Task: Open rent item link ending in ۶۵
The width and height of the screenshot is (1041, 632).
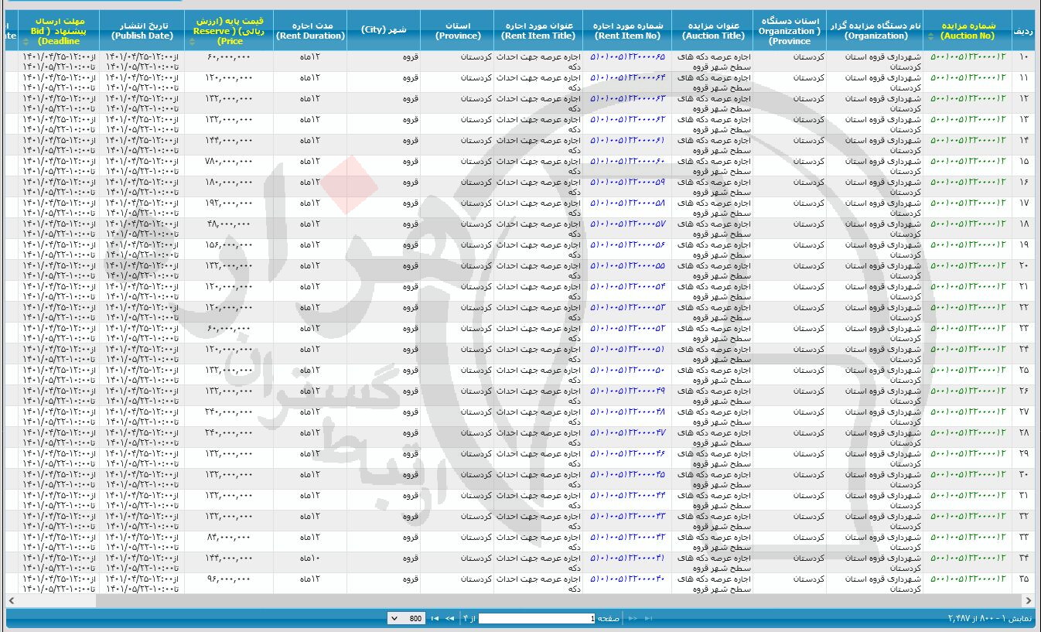Action: click(x=627, y=56)
